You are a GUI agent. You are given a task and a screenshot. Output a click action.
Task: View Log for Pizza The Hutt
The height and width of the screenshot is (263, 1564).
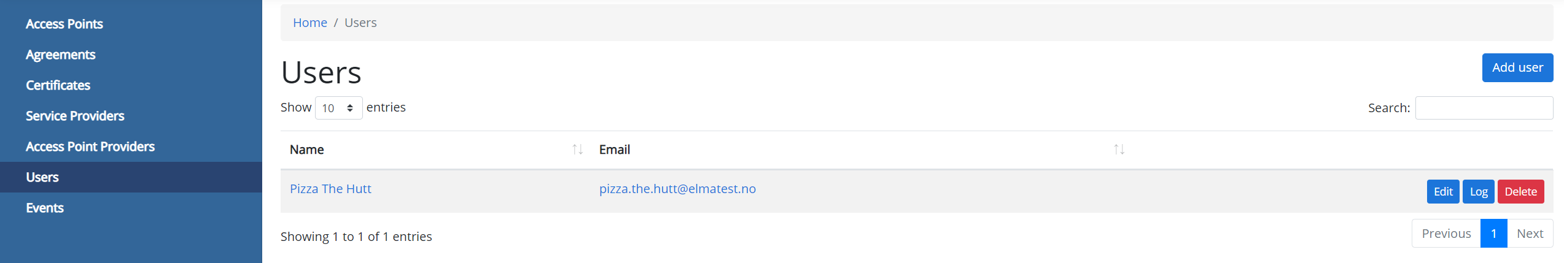point(1478,192)
